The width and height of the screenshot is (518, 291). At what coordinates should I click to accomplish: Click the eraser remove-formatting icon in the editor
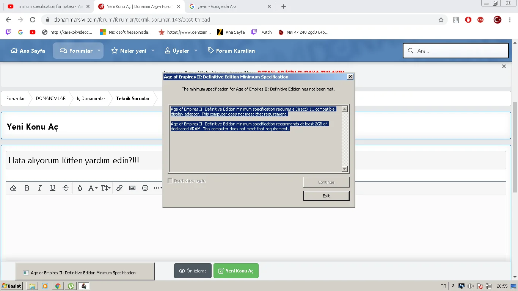13,188
